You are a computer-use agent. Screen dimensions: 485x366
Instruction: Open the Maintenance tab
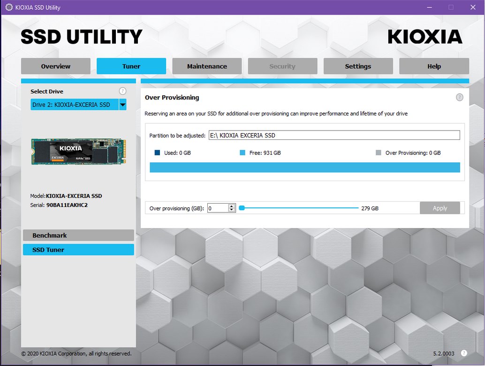click(207, 66)
